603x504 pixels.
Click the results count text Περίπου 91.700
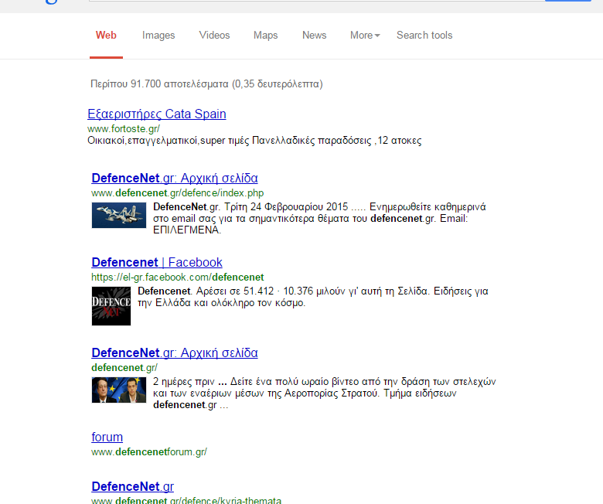pyautogui.click(x=206, y=83)
